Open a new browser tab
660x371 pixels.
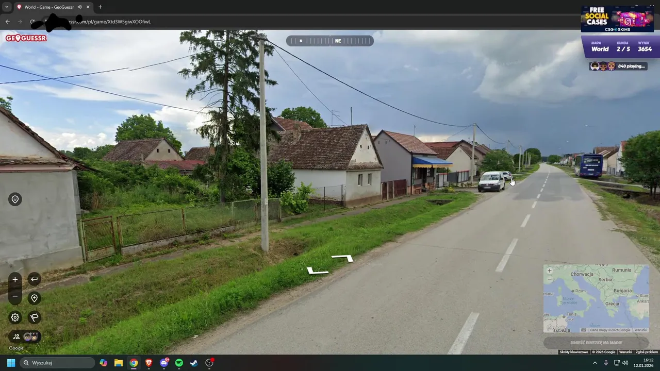click(x=100, y=7)
